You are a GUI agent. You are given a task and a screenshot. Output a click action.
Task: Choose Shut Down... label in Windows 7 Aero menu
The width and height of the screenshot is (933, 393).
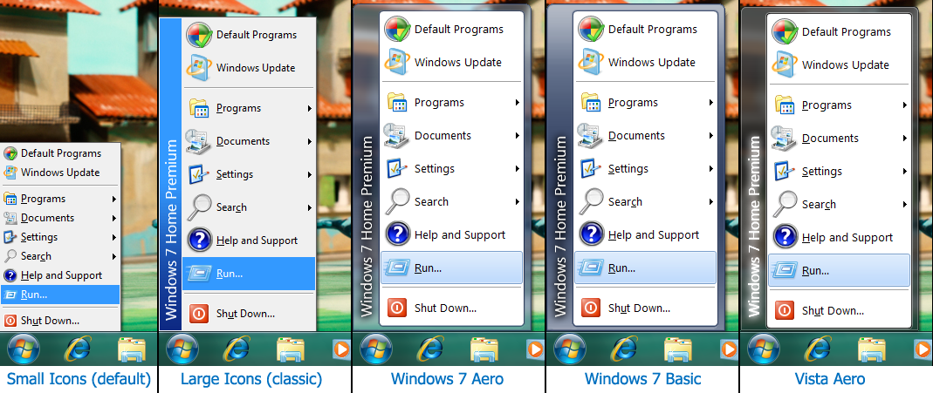pyautogui.click(x=446, y=308)
